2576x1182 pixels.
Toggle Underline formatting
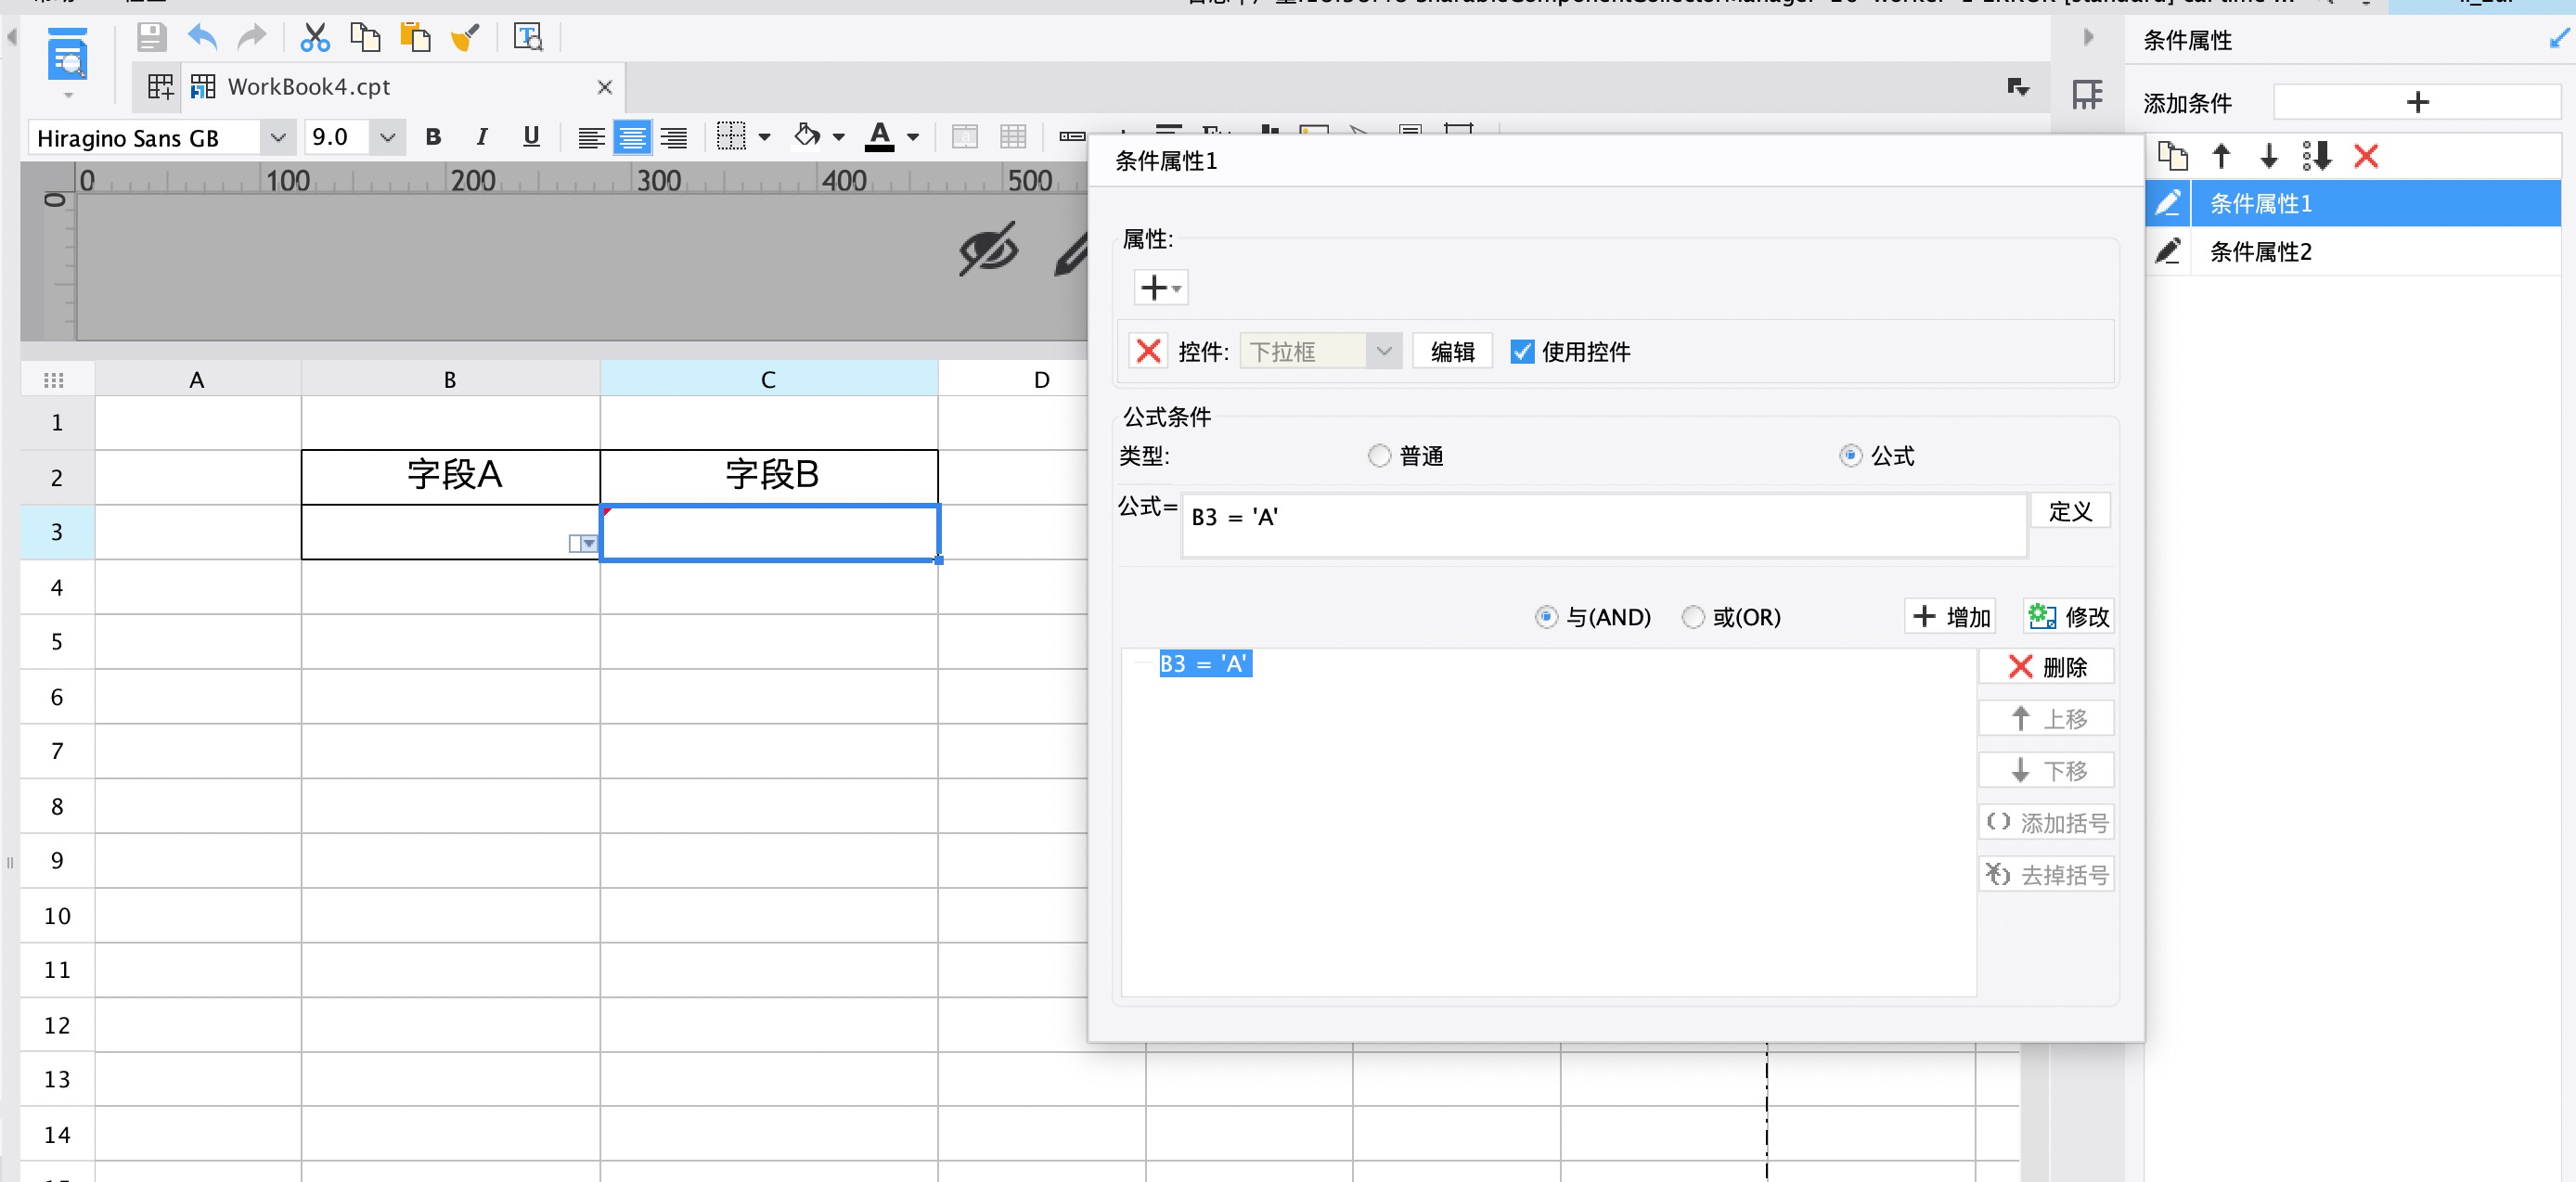[531, 137]
